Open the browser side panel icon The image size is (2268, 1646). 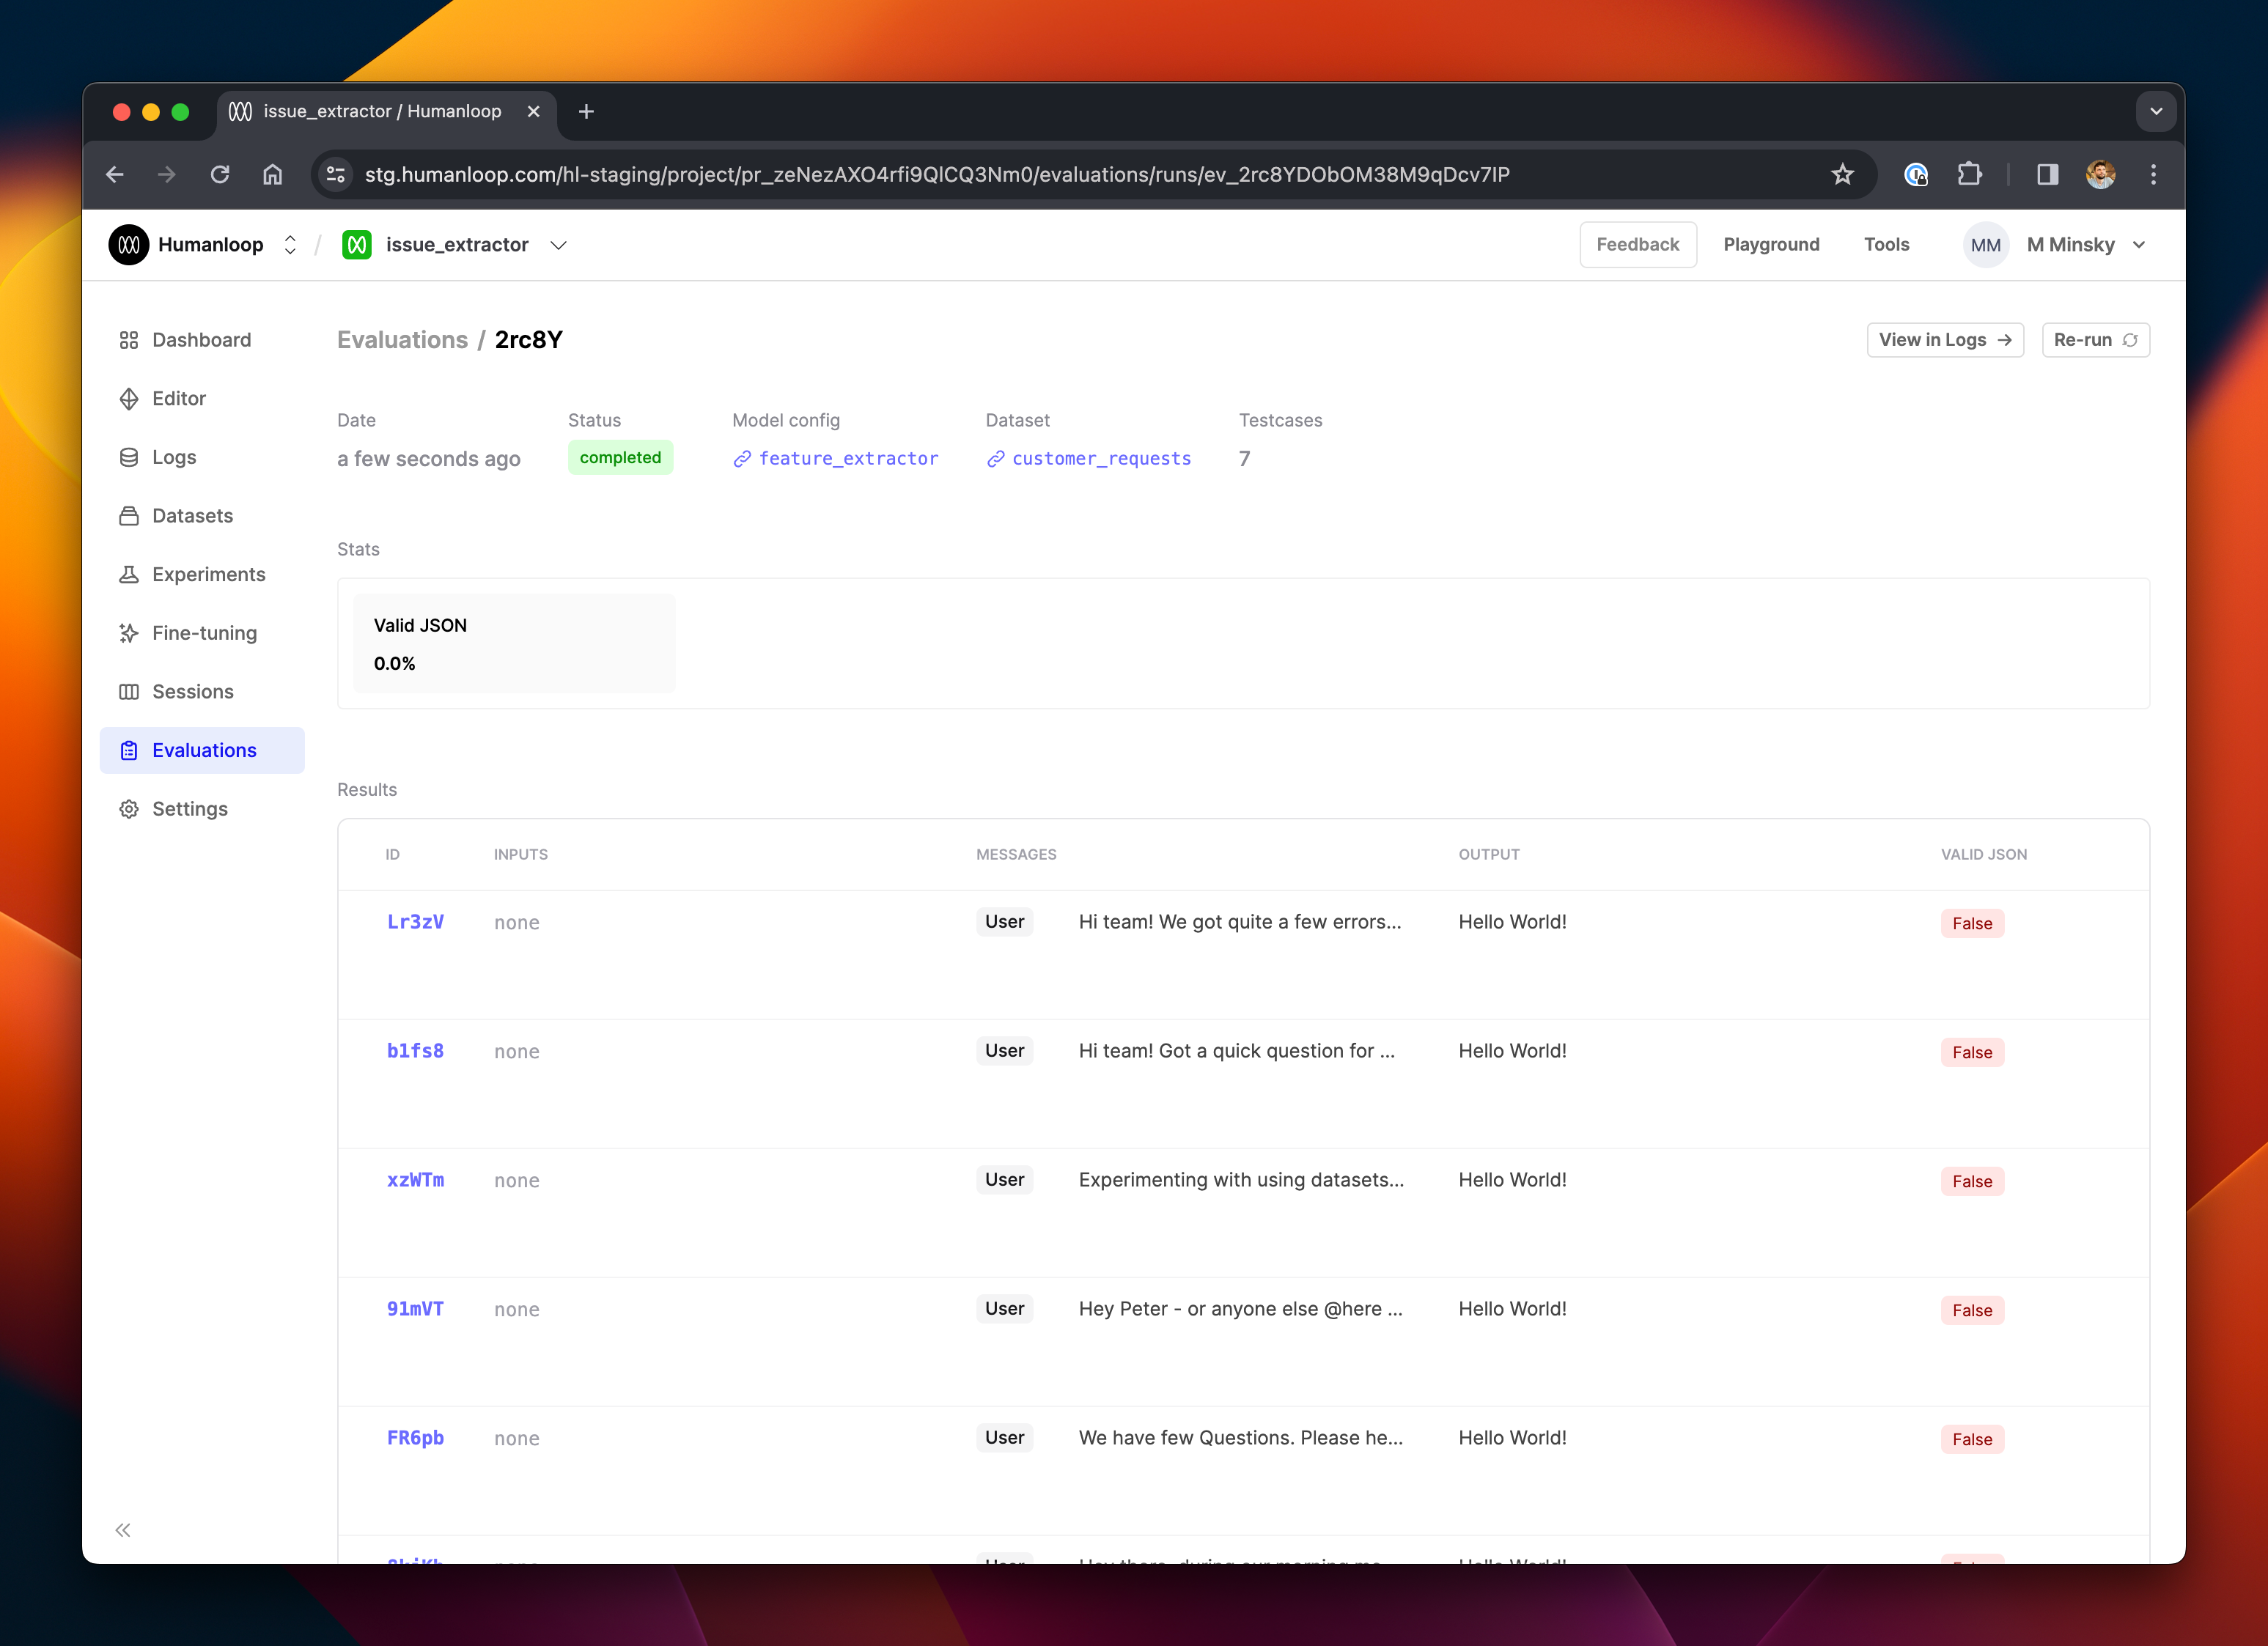click(x=2047, y=175)
